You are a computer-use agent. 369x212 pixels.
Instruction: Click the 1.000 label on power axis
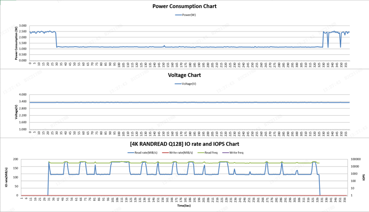point(23,49)
